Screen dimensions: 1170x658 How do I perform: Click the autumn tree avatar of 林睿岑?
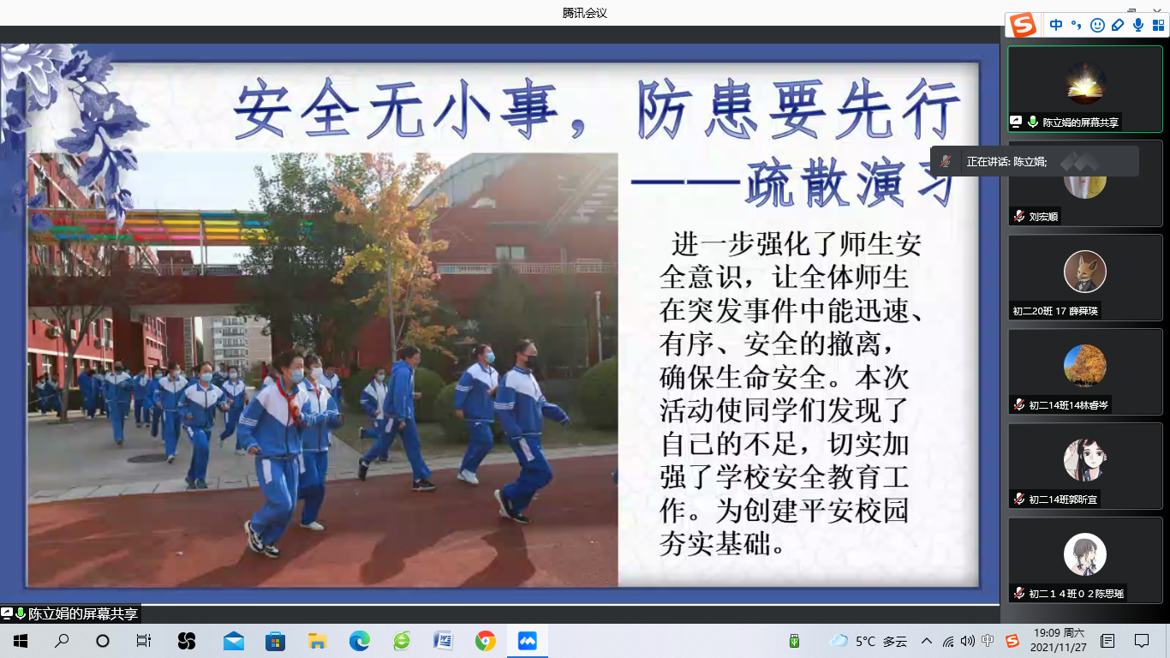click(1084, 366)
